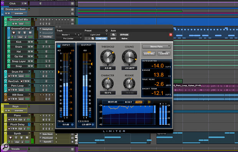The image size is (238, 152).
Task: Select the next preset plus button
Action: pyautogui.click(x=89, y=38)
